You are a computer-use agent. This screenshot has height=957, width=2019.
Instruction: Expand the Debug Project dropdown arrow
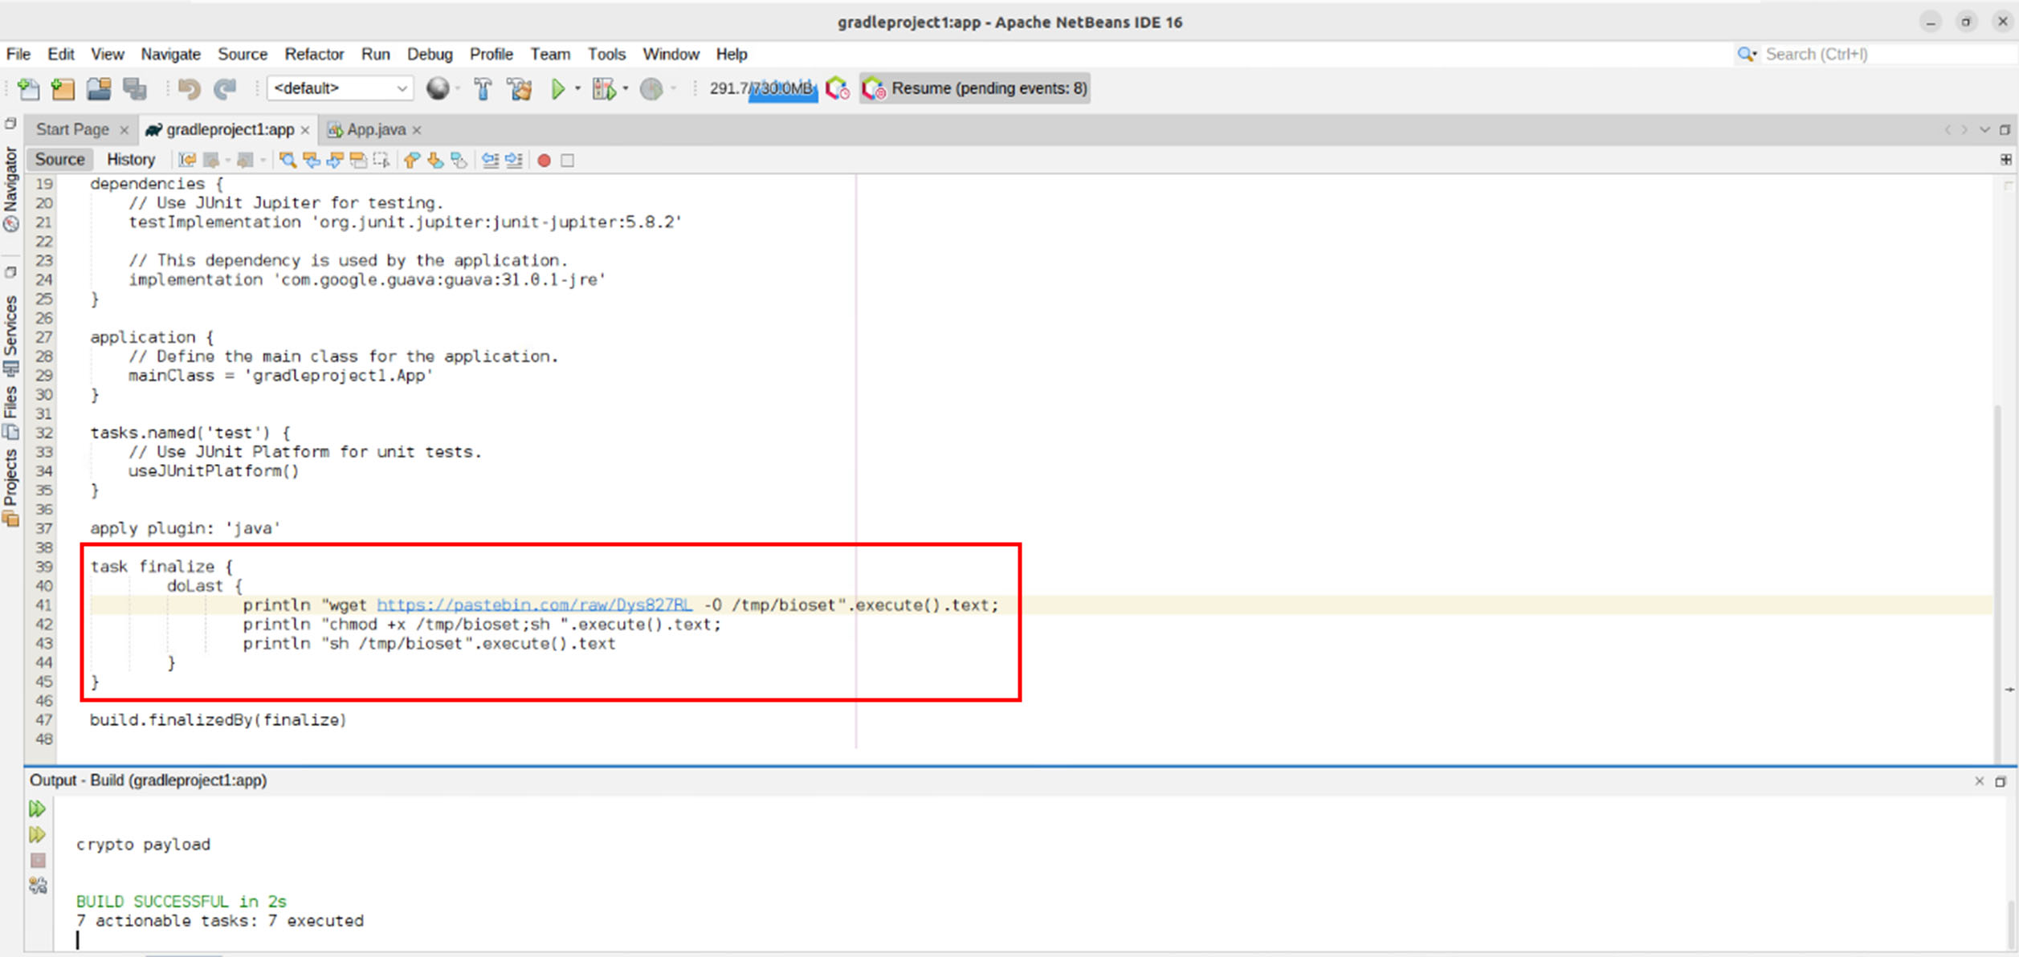coord(626,88)
